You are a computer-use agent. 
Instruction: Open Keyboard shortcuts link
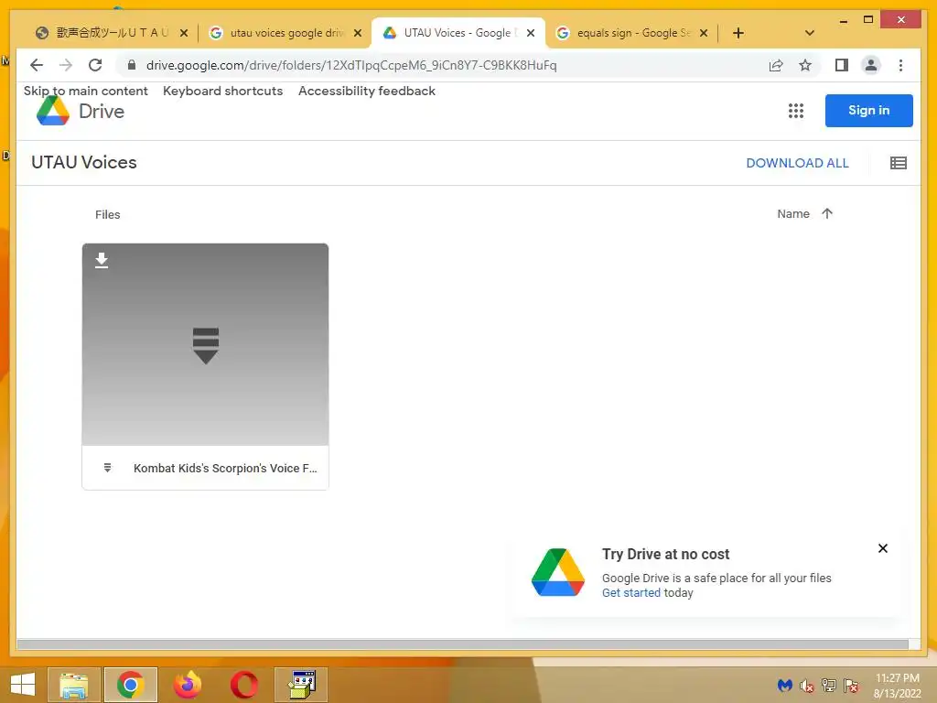tap(223, 91)
